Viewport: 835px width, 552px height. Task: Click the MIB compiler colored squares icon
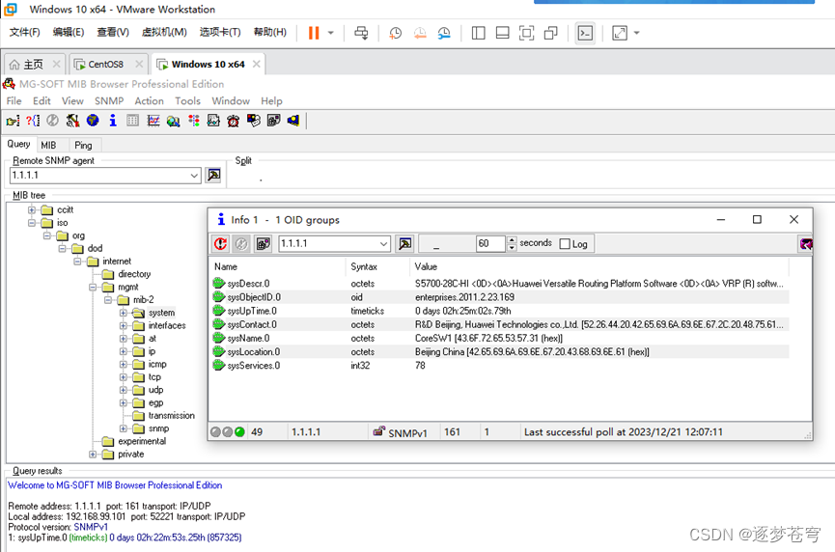254,121
